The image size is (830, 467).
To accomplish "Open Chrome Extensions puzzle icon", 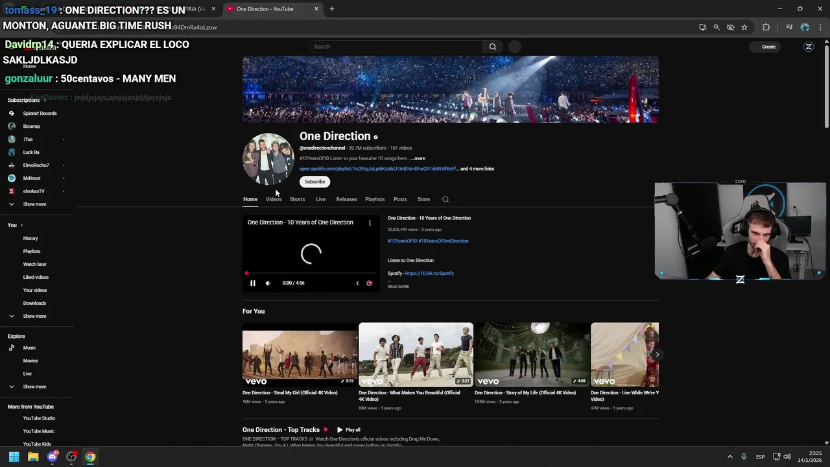I will tap(766, 27).
